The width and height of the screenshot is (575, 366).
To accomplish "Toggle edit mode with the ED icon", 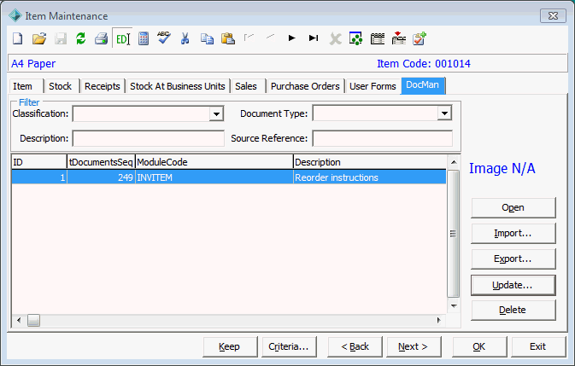I will [x=122, y=38].
